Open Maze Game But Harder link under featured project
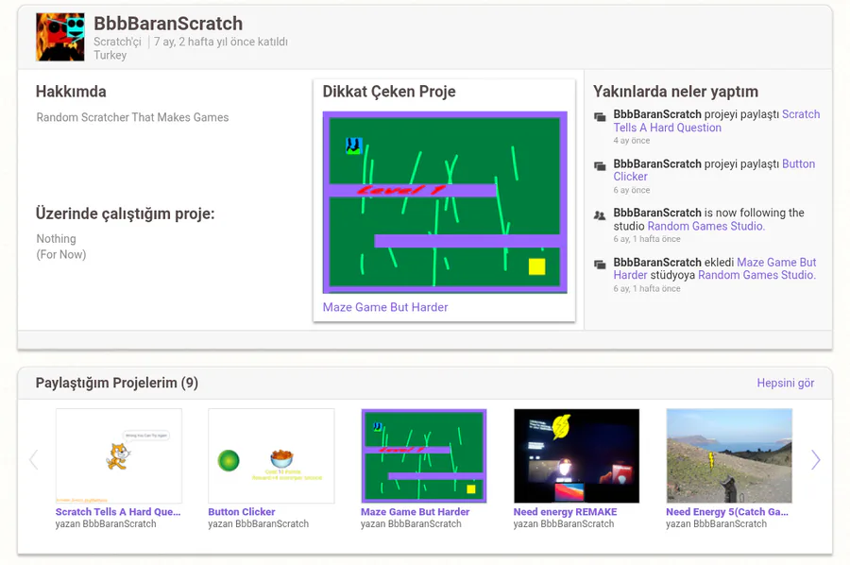Viewport: 850px width, 565px height. click(x=385, y=307)
